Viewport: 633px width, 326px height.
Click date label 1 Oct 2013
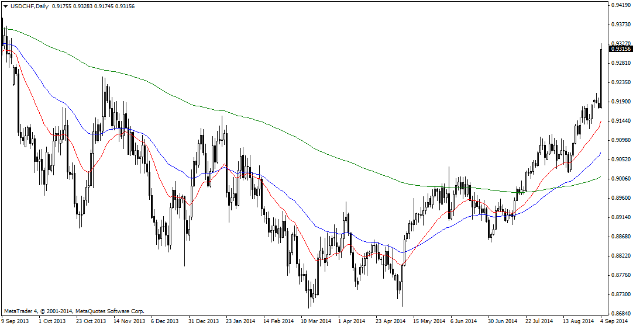51,321
